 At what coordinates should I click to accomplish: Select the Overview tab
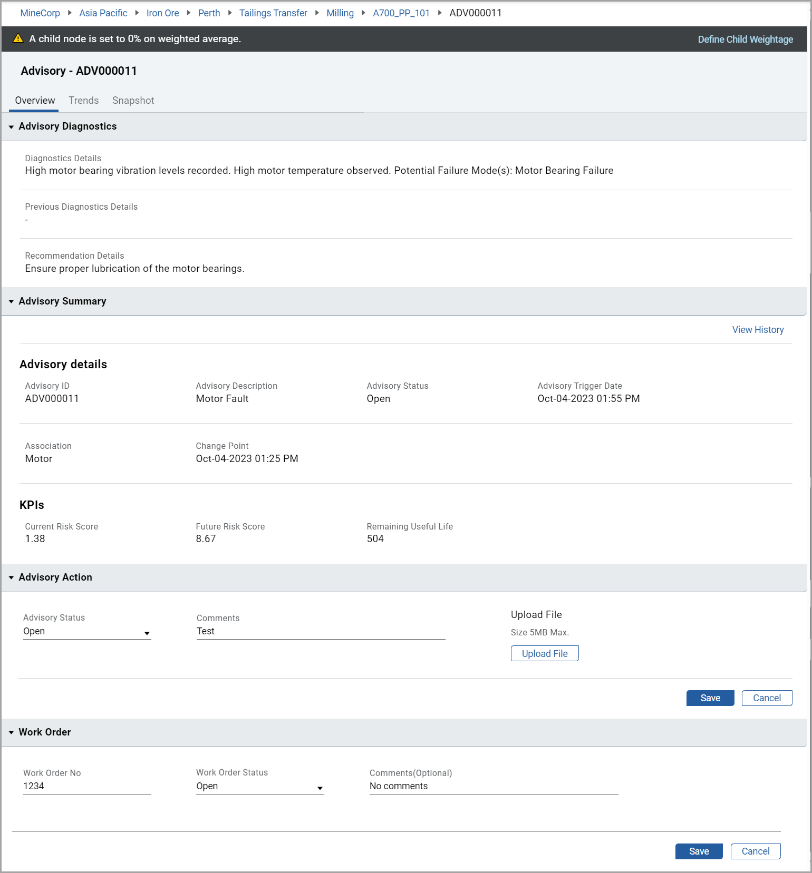(35, 101)
